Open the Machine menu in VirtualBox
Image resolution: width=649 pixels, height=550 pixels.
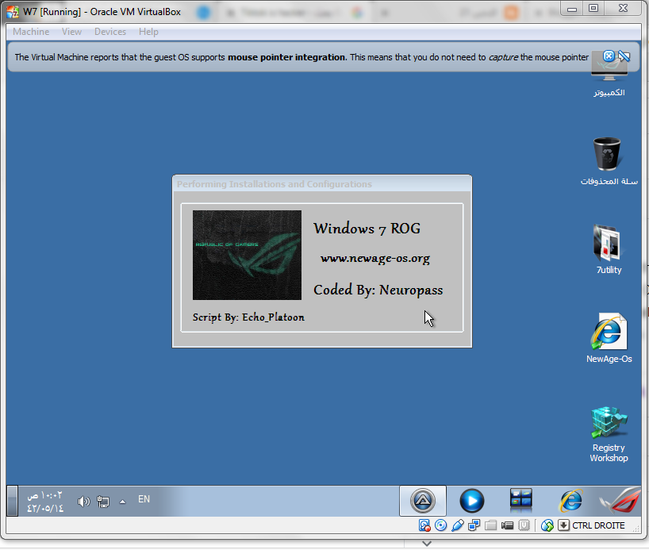(31, 32)
